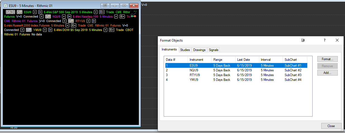
Task: Click the X icon before the NQU9 VP button
Action: 42,16
